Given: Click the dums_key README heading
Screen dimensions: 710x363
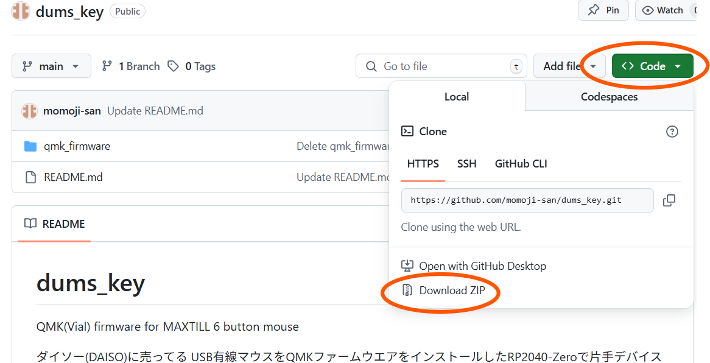Looking at the screenshot, I should coord(91,283).
